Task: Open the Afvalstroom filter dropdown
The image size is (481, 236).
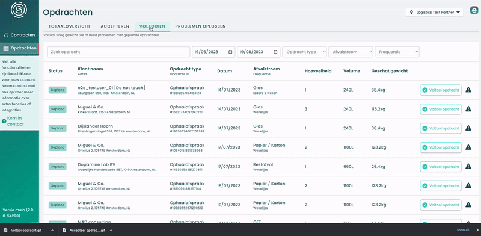Action: pos(351,52)
